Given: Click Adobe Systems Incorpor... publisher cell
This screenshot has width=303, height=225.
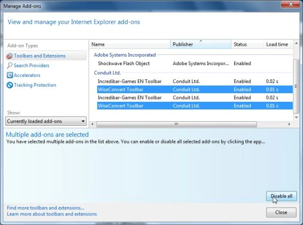Looking at the screenshot, I should pyautogui.click(x=201, y=64).
